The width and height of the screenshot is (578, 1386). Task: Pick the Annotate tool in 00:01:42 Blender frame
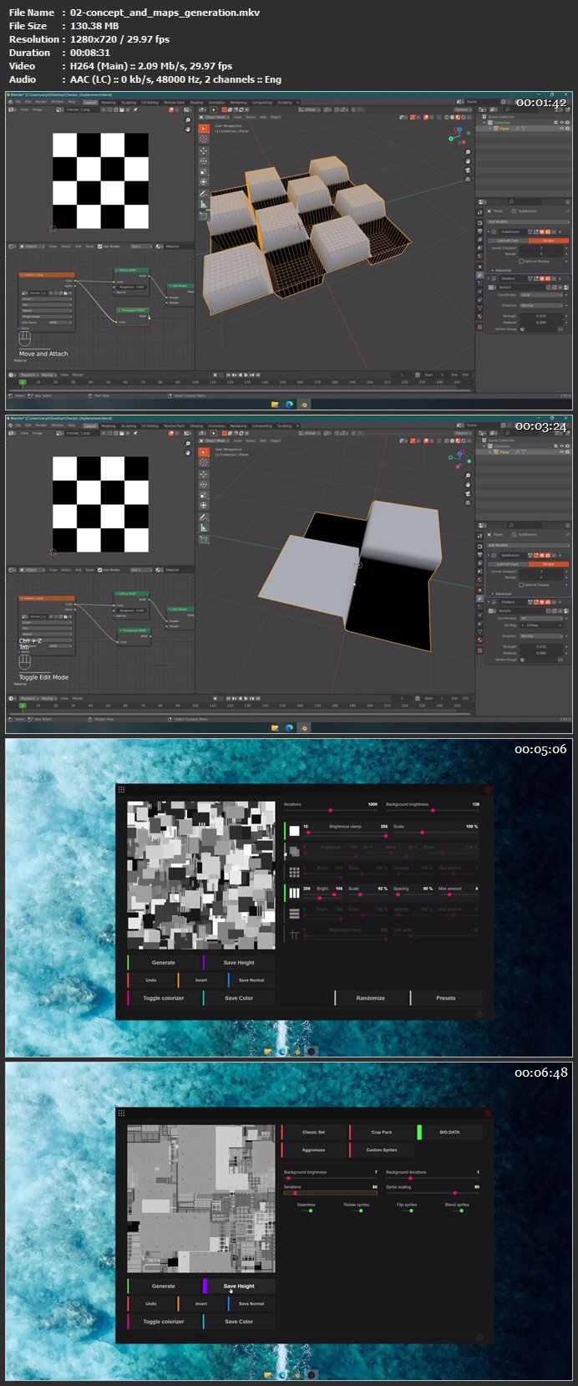click(203, 194)
